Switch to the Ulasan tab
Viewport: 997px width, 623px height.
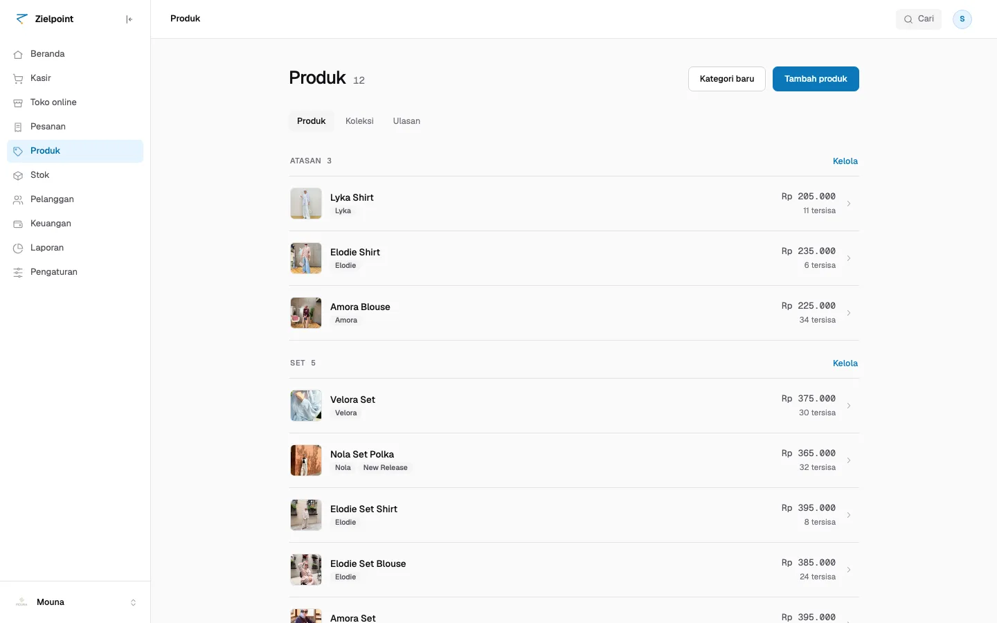tap(406, 121)
